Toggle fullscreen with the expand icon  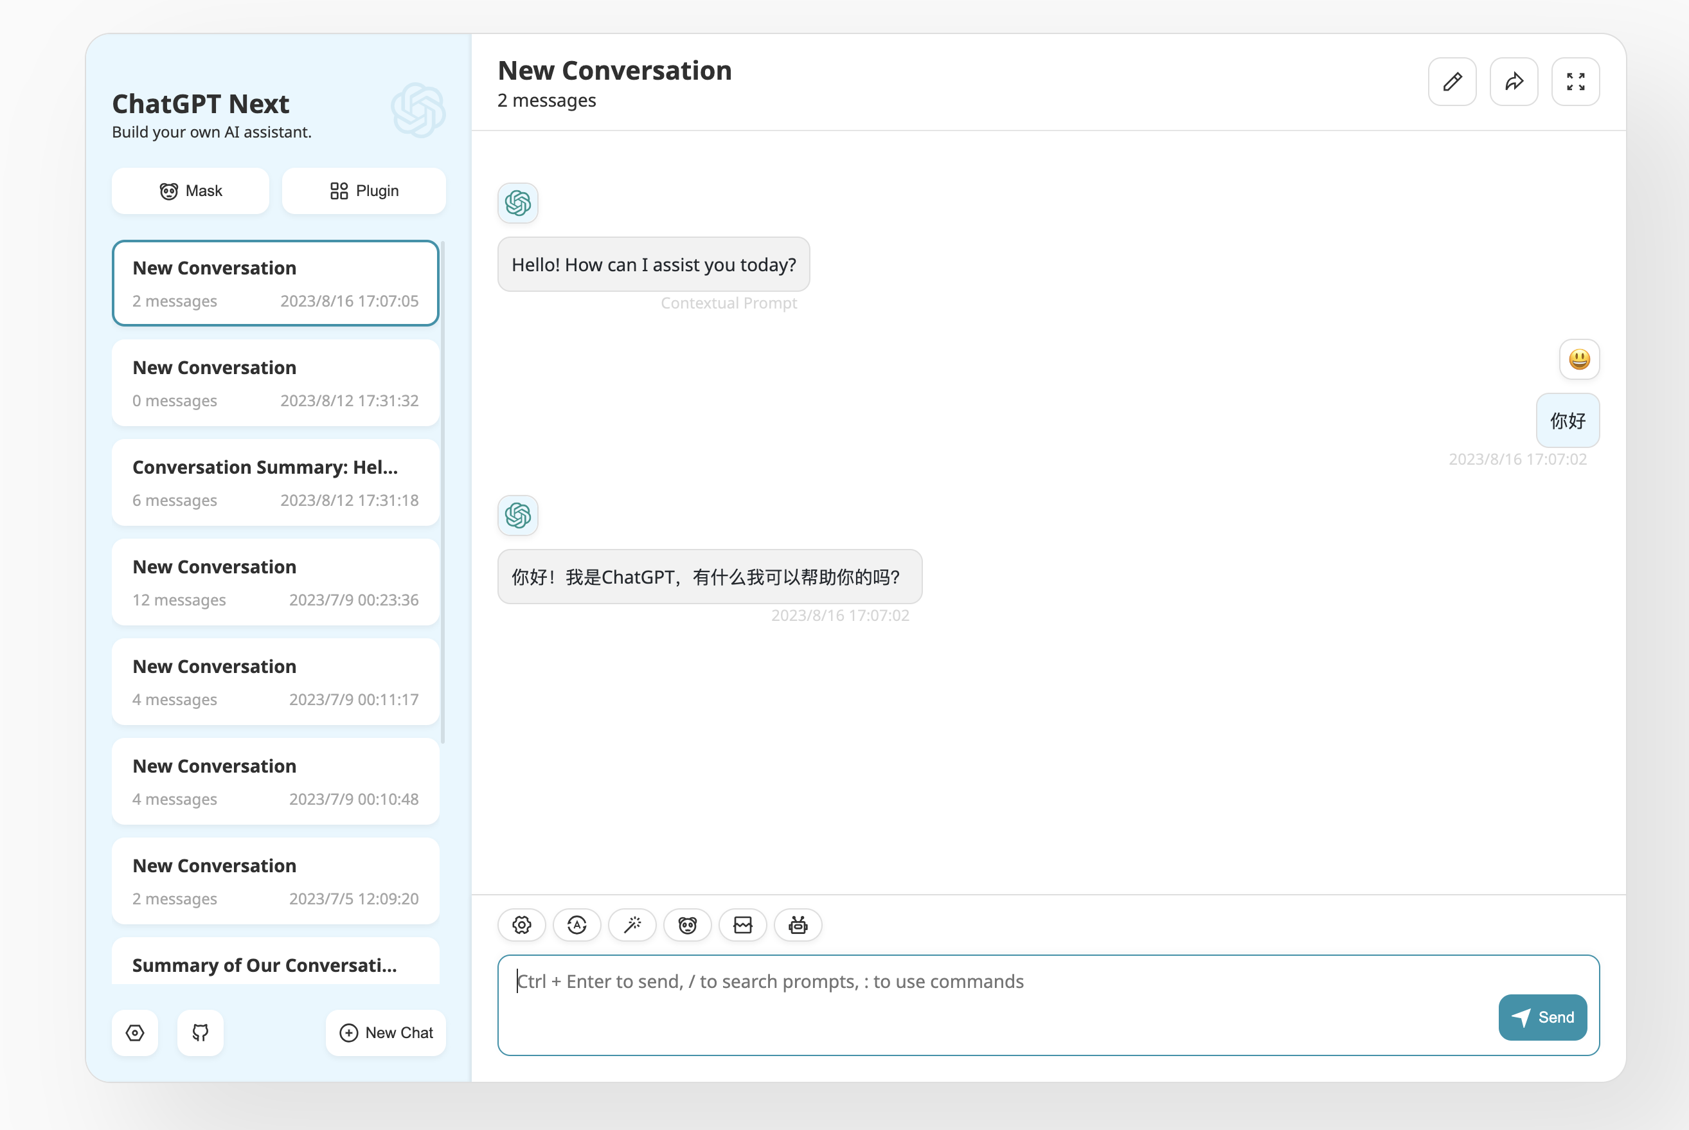[1575, 82]
